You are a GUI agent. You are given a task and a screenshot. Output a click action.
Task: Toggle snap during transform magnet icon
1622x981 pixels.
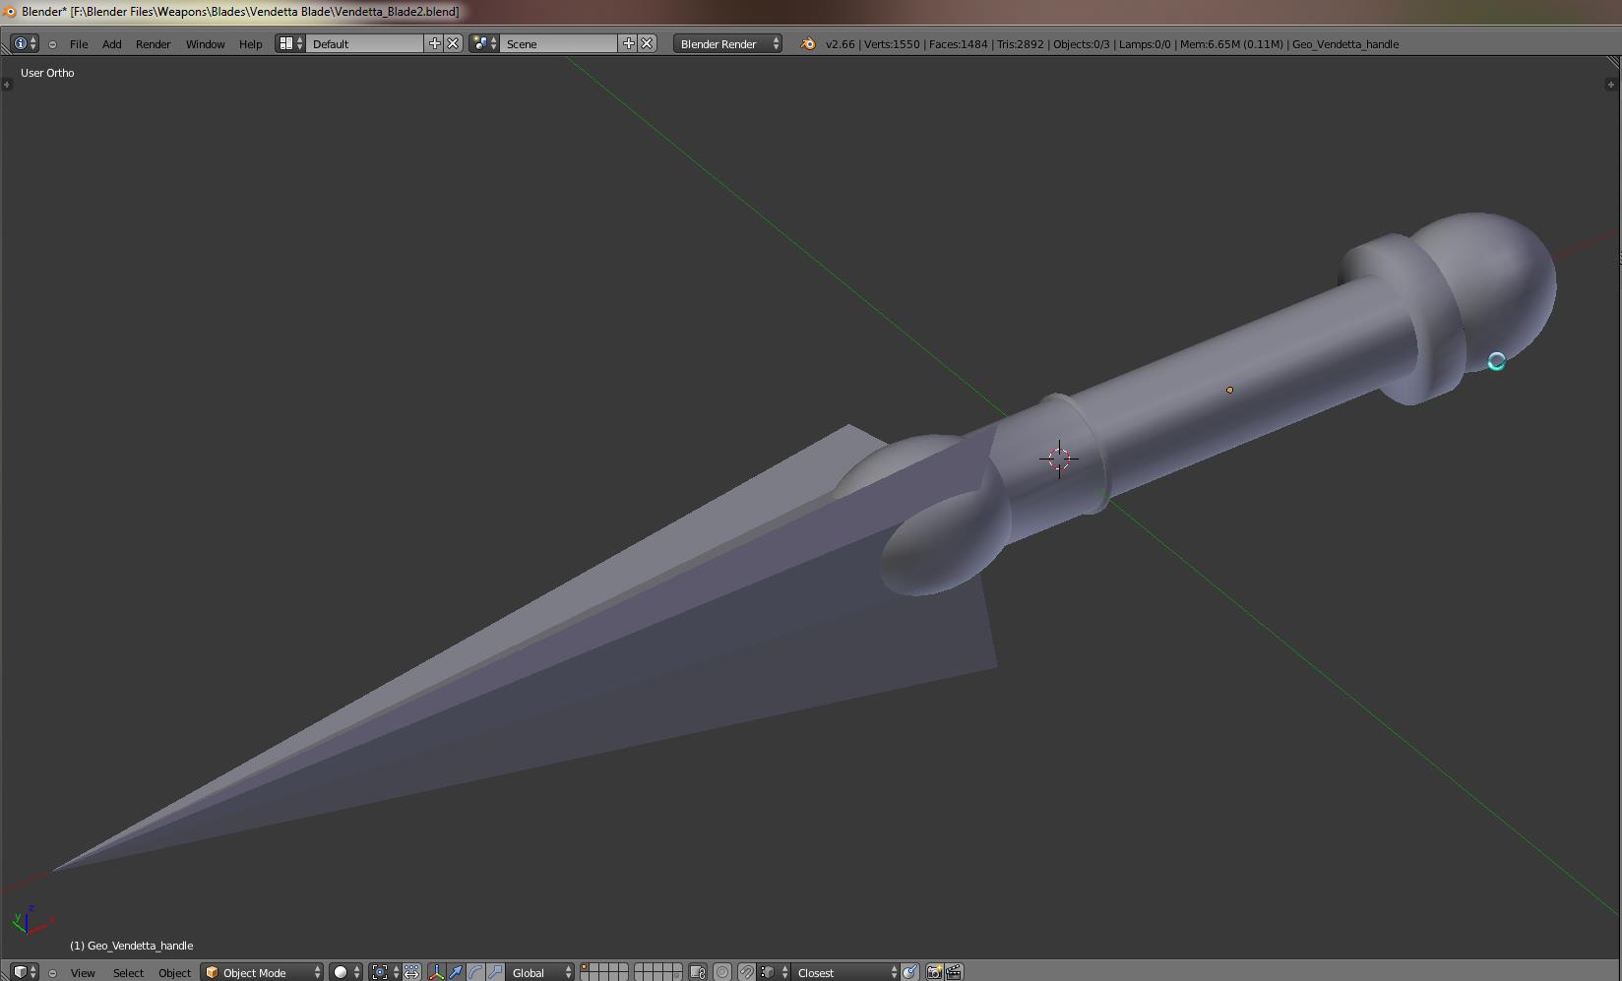747,972
